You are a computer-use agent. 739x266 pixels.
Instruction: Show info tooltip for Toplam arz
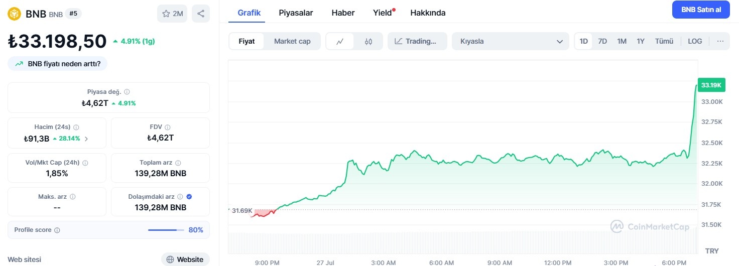[178, 163]
